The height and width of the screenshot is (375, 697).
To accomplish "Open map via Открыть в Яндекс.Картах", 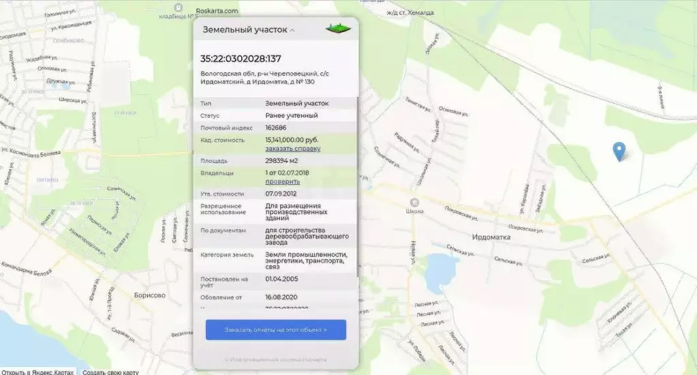I will [x=37, y=372].
